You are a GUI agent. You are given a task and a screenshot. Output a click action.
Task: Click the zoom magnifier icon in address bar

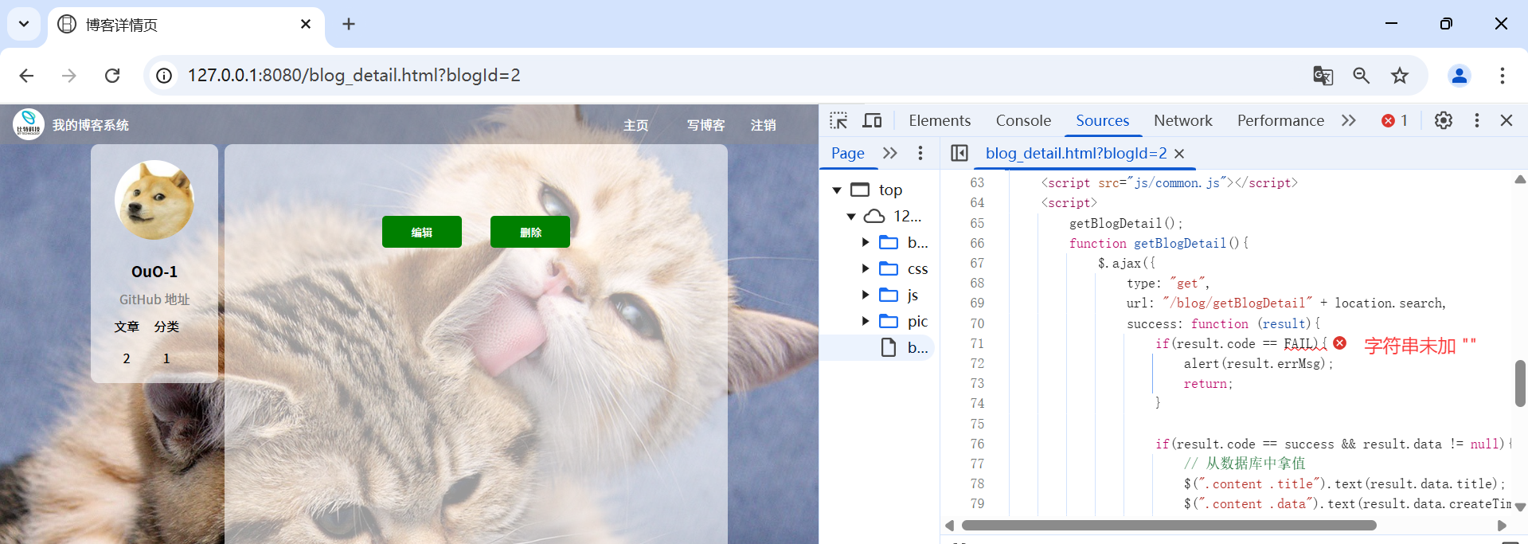click(x=1361, y=76)
